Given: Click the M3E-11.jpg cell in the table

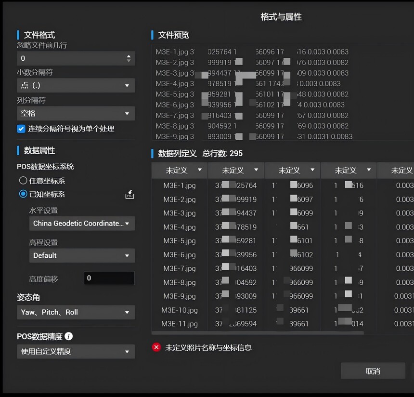Looking at the screenshot, I should pyautogui.click(x=180, y=324).
